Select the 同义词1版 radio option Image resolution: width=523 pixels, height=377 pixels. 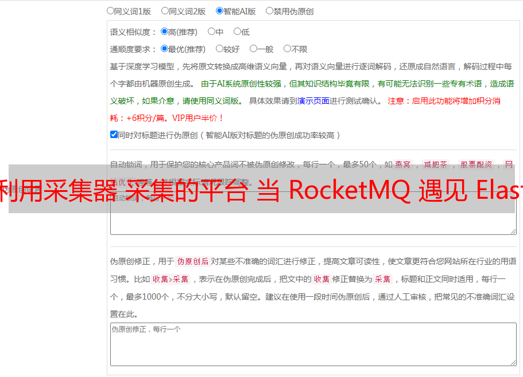pyautogui.click(x=110, y=11)
